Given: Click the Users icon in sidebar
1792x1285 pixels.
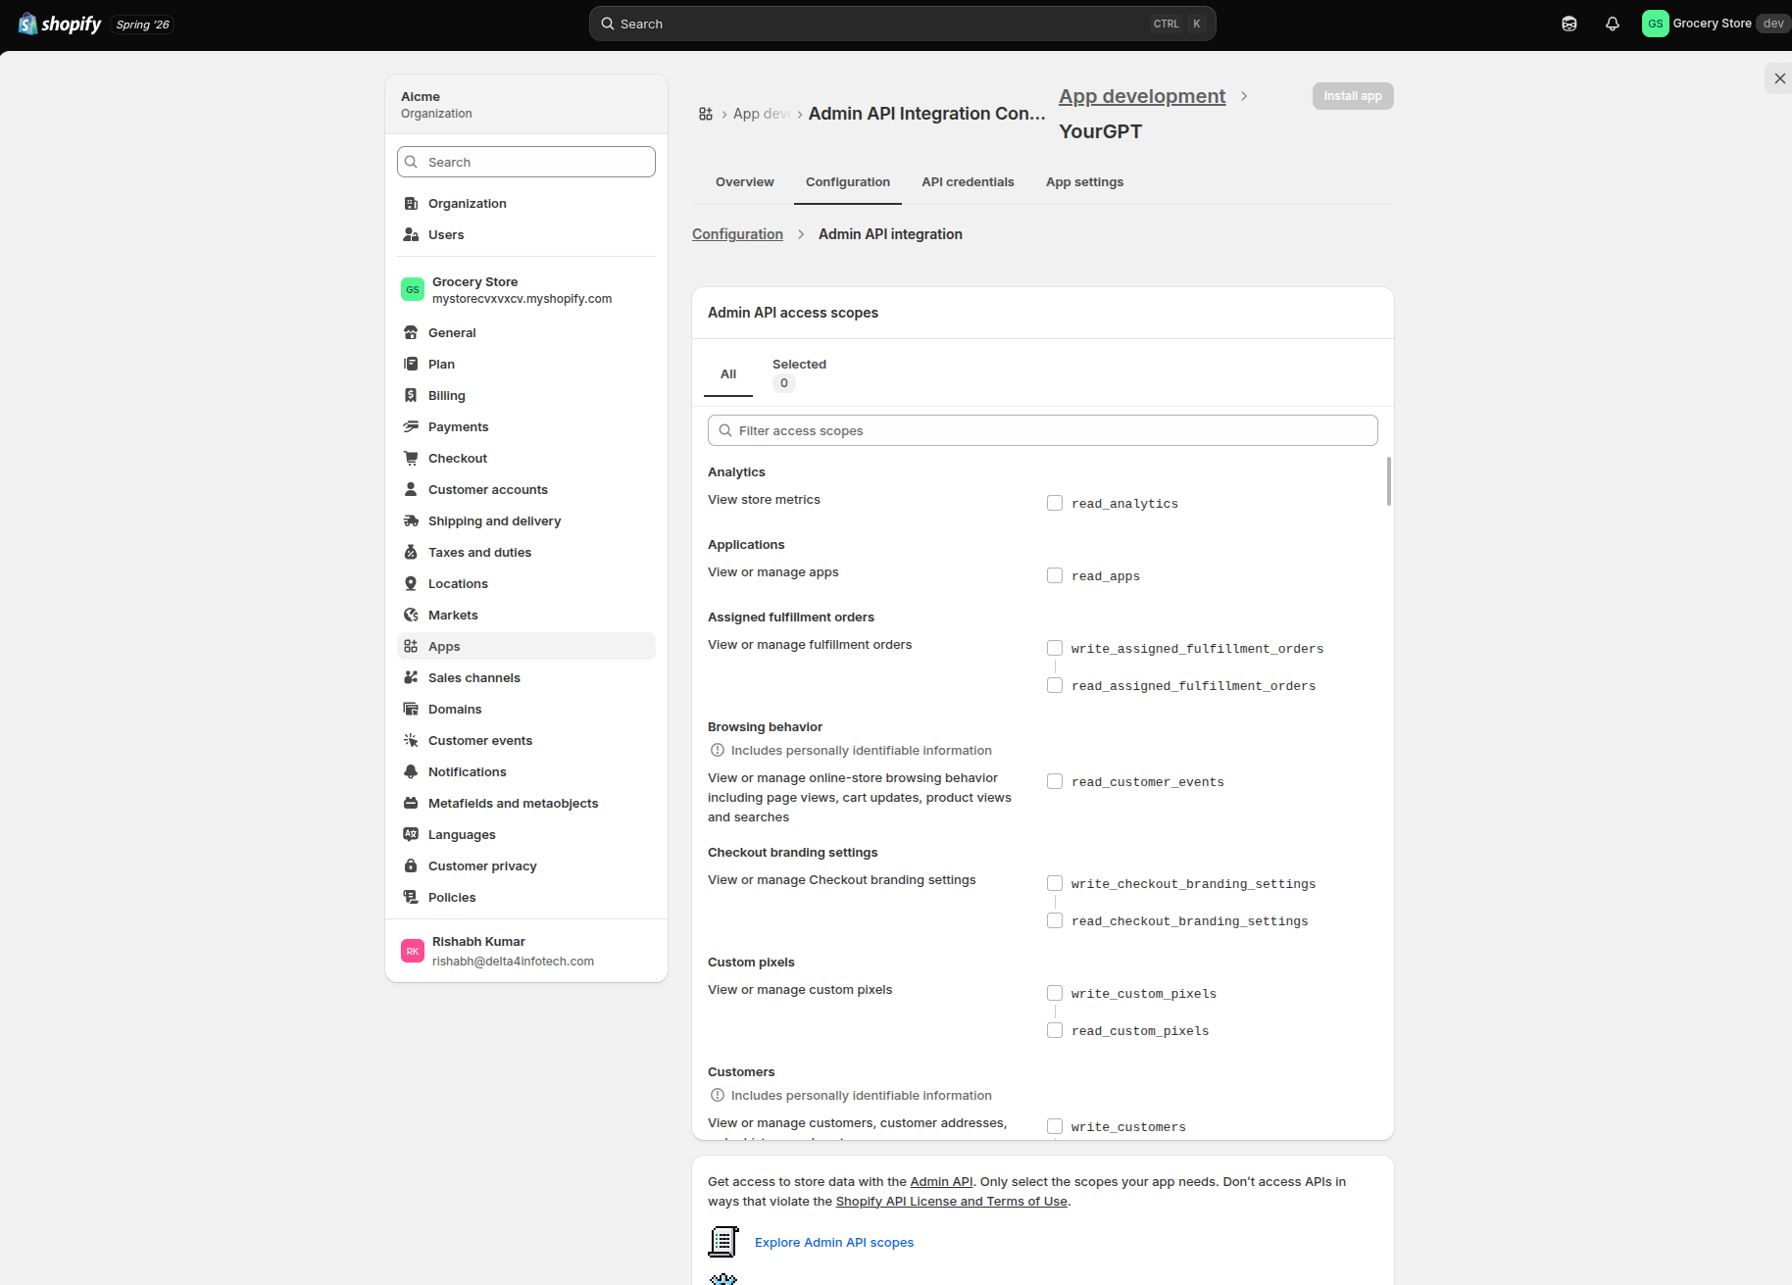Looking at the screenshot, I should pyautogui.click(x=411, y=234).
